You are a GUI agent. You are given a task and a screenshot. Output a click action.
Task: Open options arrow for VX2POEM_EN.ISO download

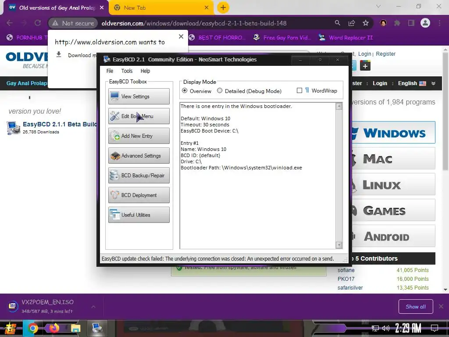93,307
